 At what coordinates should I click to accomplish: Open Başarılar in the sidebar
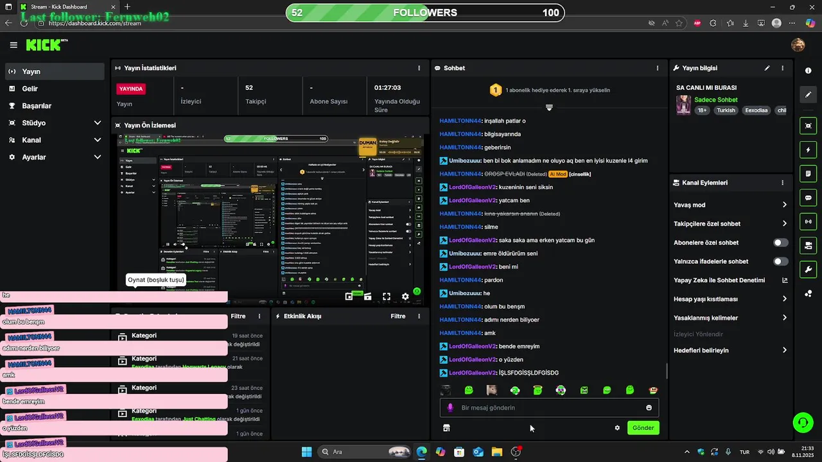click(x=55, y=106)
